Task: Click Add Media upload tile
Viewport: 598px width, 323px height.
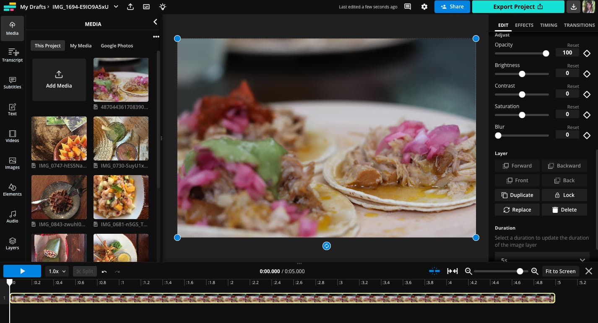Action: point(59,80)
